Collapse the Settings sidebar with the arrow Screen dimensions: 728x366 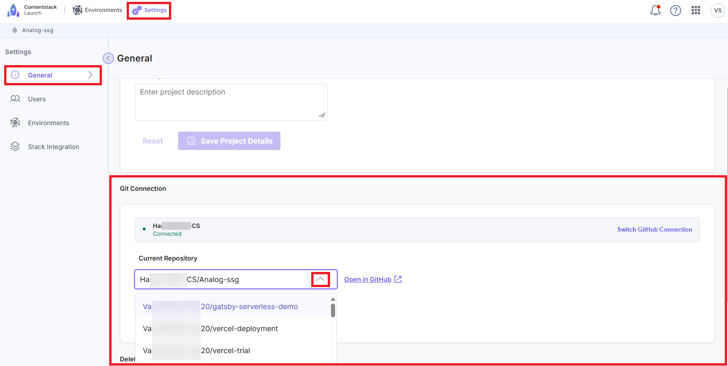[x=108, y=58]
